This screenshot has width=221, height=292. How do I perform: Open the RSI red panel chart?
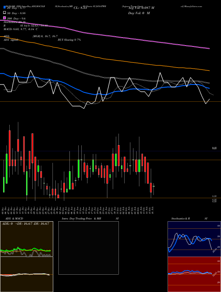(194, 274)
